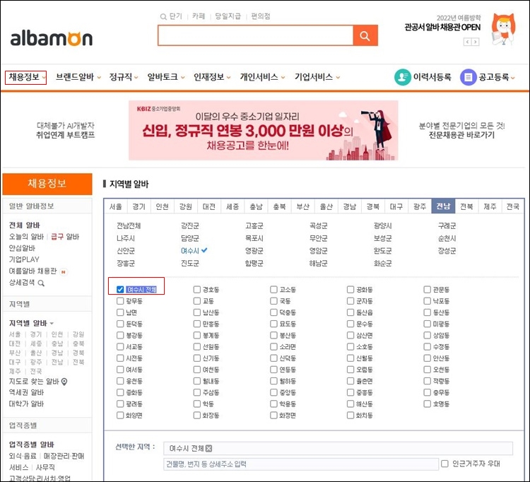The image size is (530, 482).
Task: Remove 여수시 전체 tag with X icon
Action: pyautogui.click(x=209, y=448)
